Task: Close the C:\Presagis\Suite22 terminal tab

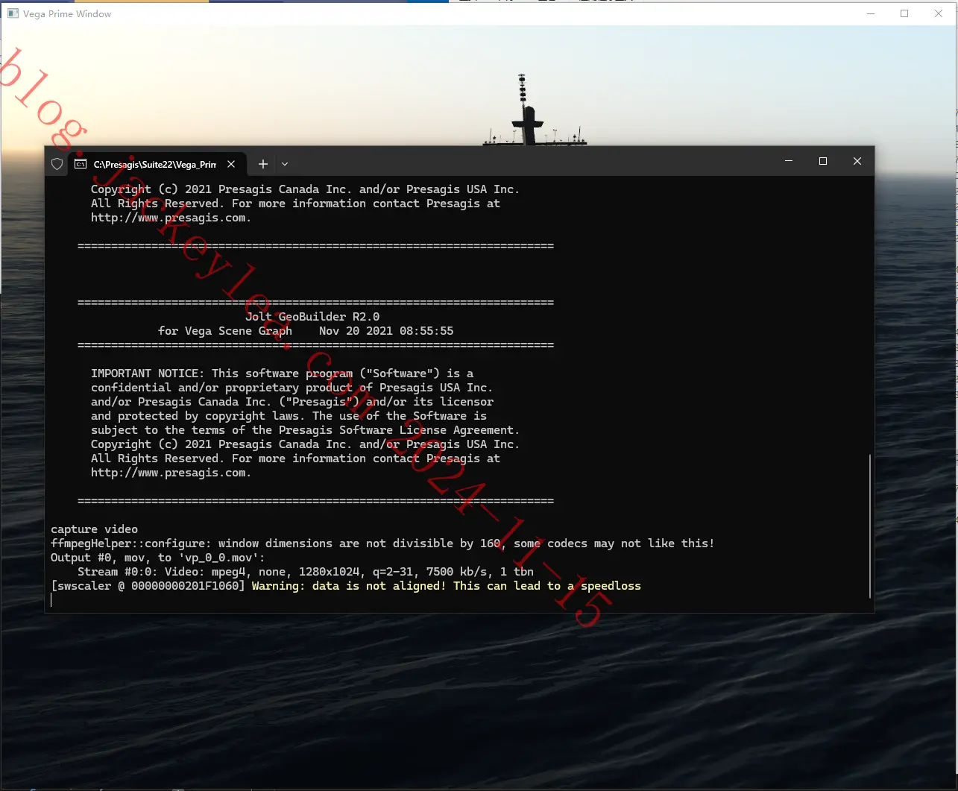Action: pos(231,164)
